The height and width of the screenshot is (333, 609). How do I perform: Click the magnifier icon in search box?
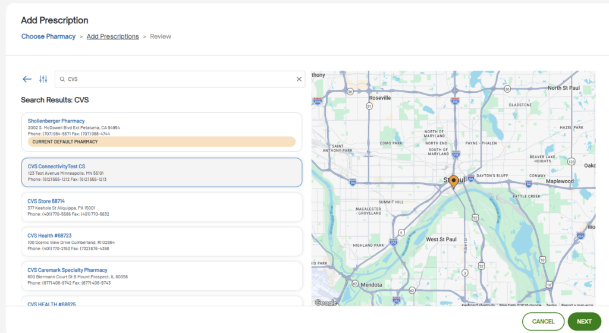62,79
